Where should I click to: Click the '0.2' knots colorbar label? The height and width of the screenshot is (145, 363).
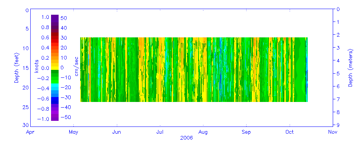[45, 58]
